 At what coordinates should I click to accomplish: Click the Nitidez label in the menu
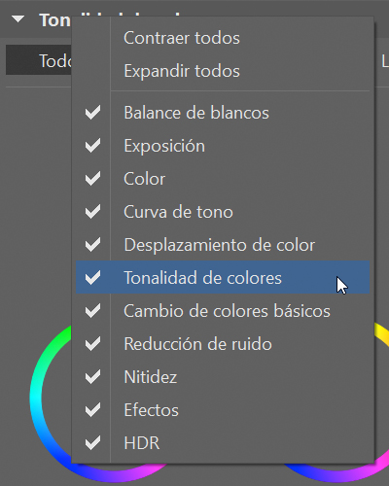click(151, 377)
